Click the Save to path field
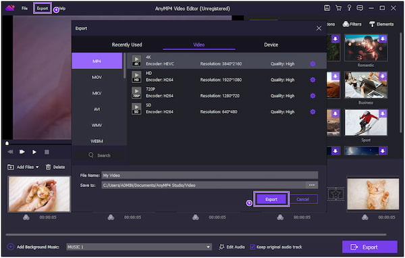 click(x=204, y=185)
